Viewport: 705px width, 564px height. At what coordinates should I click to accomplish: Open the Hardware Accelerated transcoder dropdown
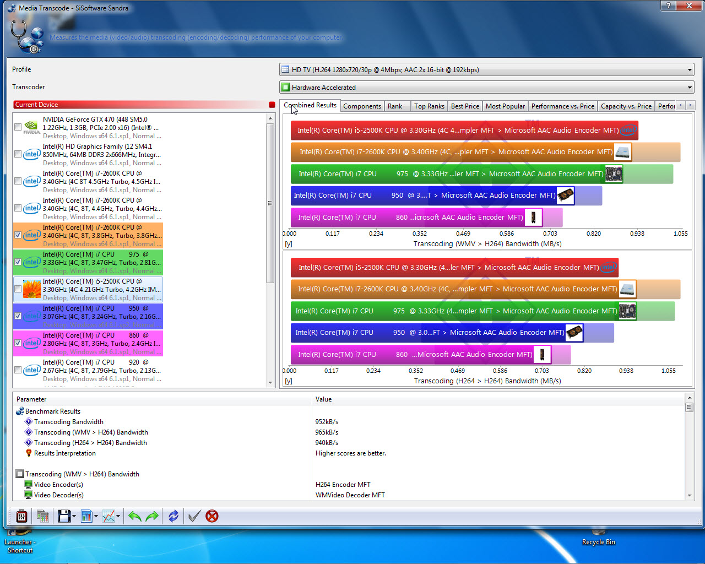click(x=487, y=88)
